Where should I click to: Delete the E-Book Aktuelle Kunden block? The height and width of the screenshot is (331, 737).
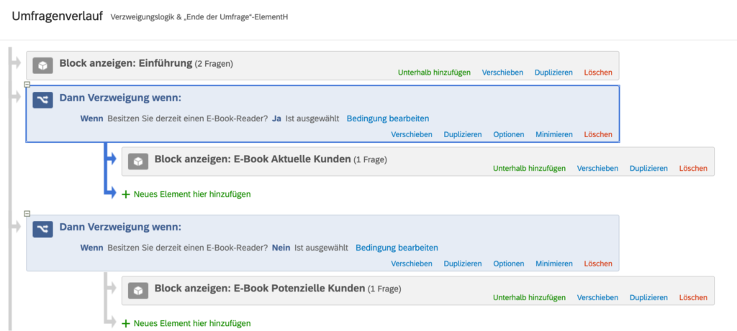tap(693, 168)
